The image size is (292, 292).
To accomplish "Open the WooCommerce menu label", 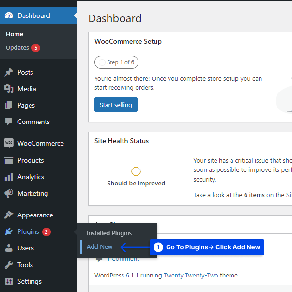I will tap(41, 143).
